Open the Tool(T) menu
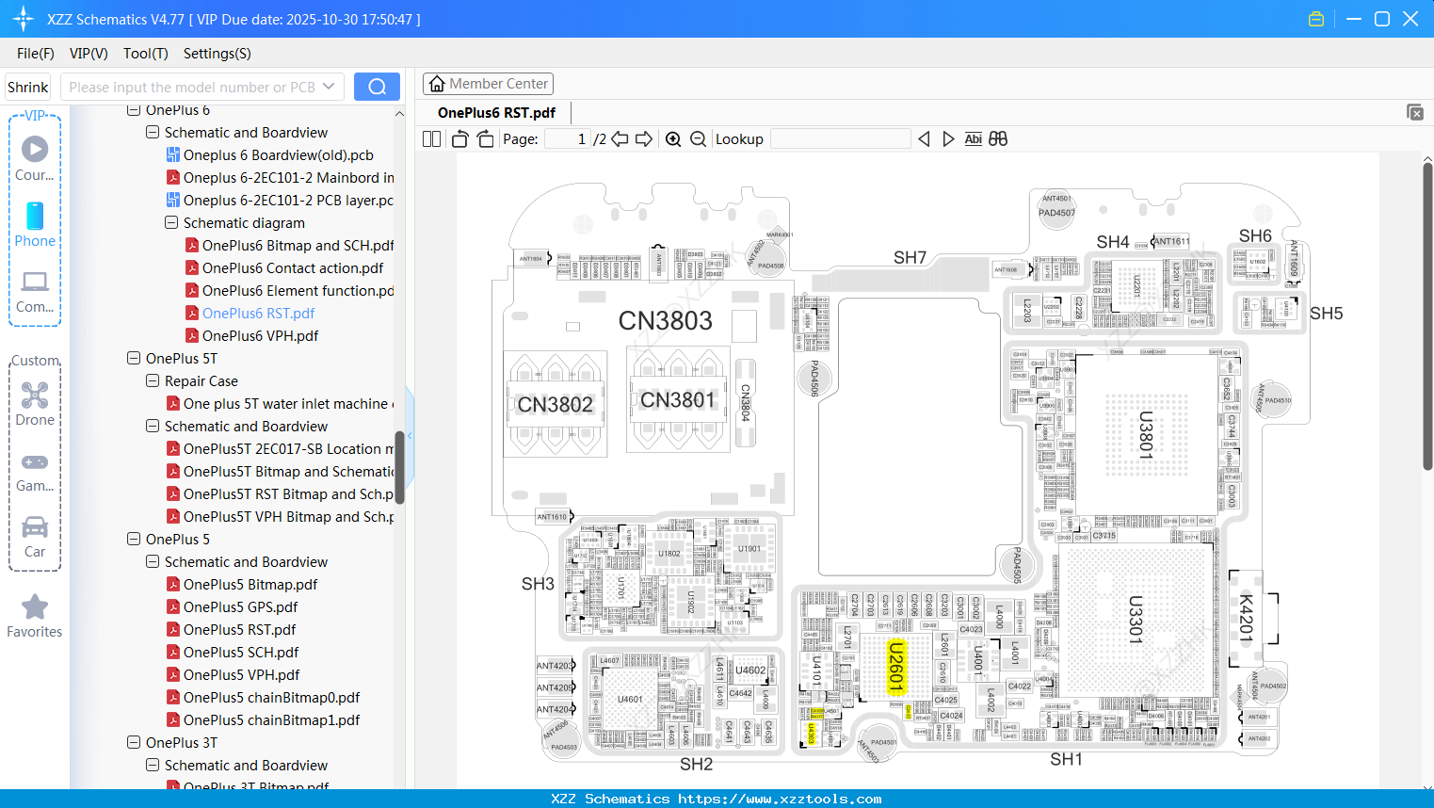The width and height of the screenshot is (1434, 808). tap(146, 54)
